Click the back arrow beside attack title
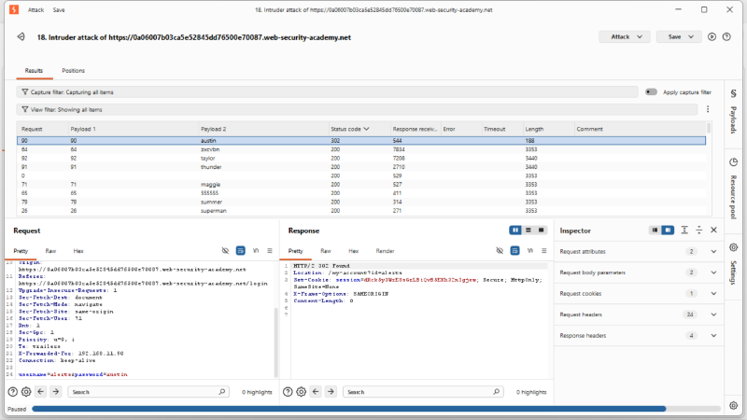This screenshot has height=420, width=747. tap(21, 36)
